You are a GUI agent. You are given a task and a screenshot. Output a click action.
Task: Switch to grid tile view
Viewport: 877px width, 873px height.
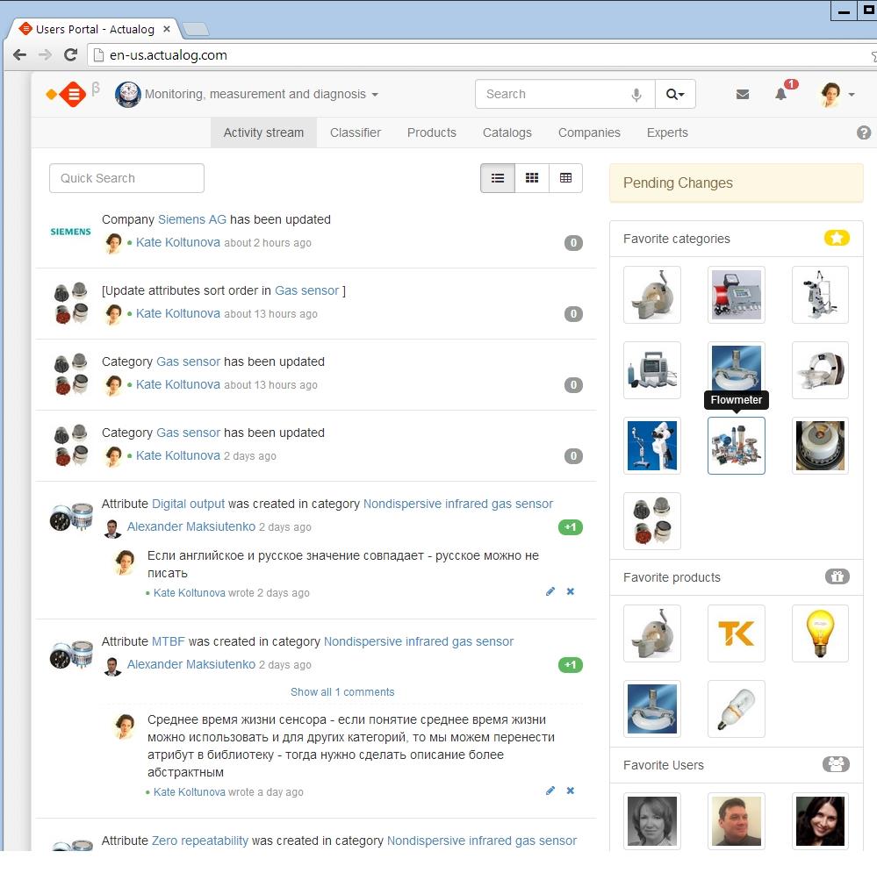[532, 178]
